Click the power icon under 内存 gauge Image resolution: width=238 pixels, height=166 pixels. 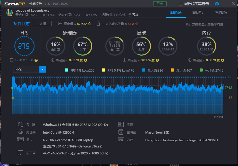(190, 60)
